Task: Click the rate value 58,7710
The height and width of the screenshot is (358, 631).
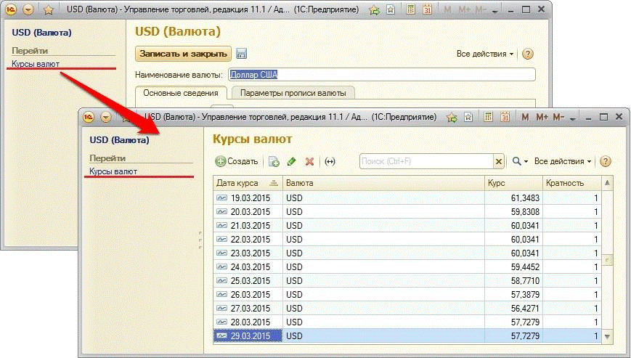Action: click(525, 280)
